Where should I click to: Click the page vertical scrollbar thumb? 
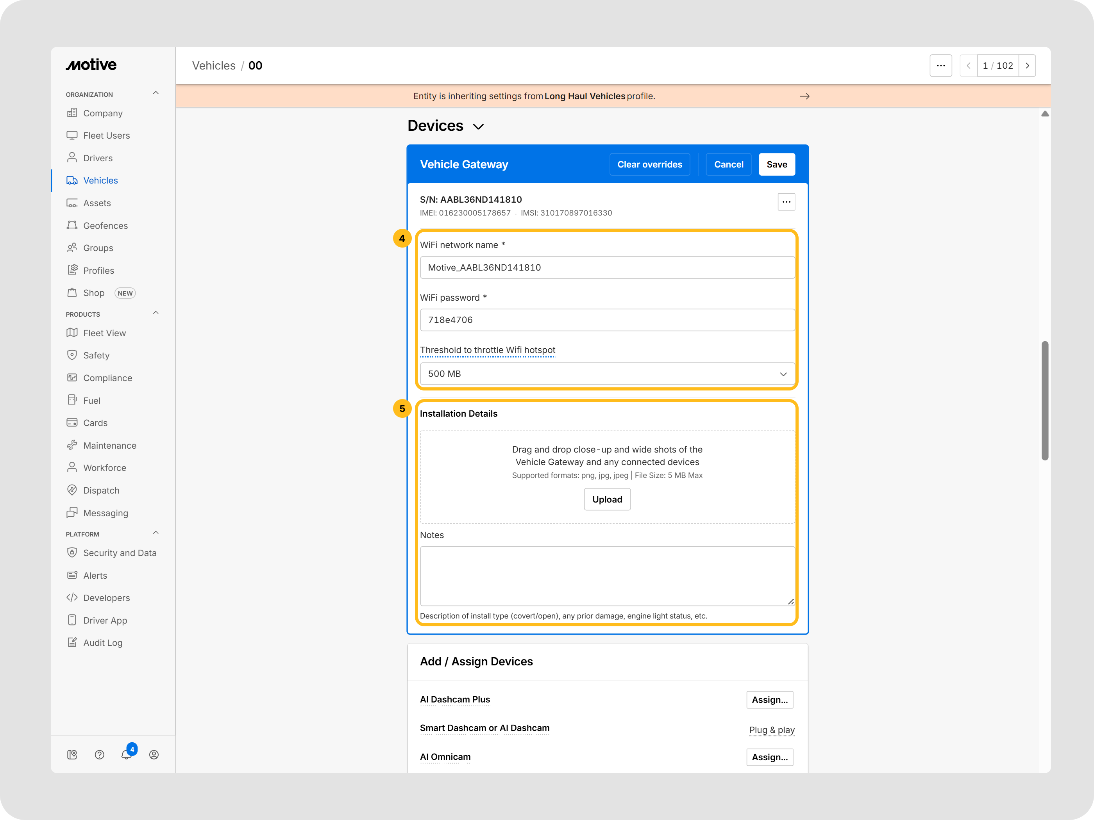[x=1044, y=400]
